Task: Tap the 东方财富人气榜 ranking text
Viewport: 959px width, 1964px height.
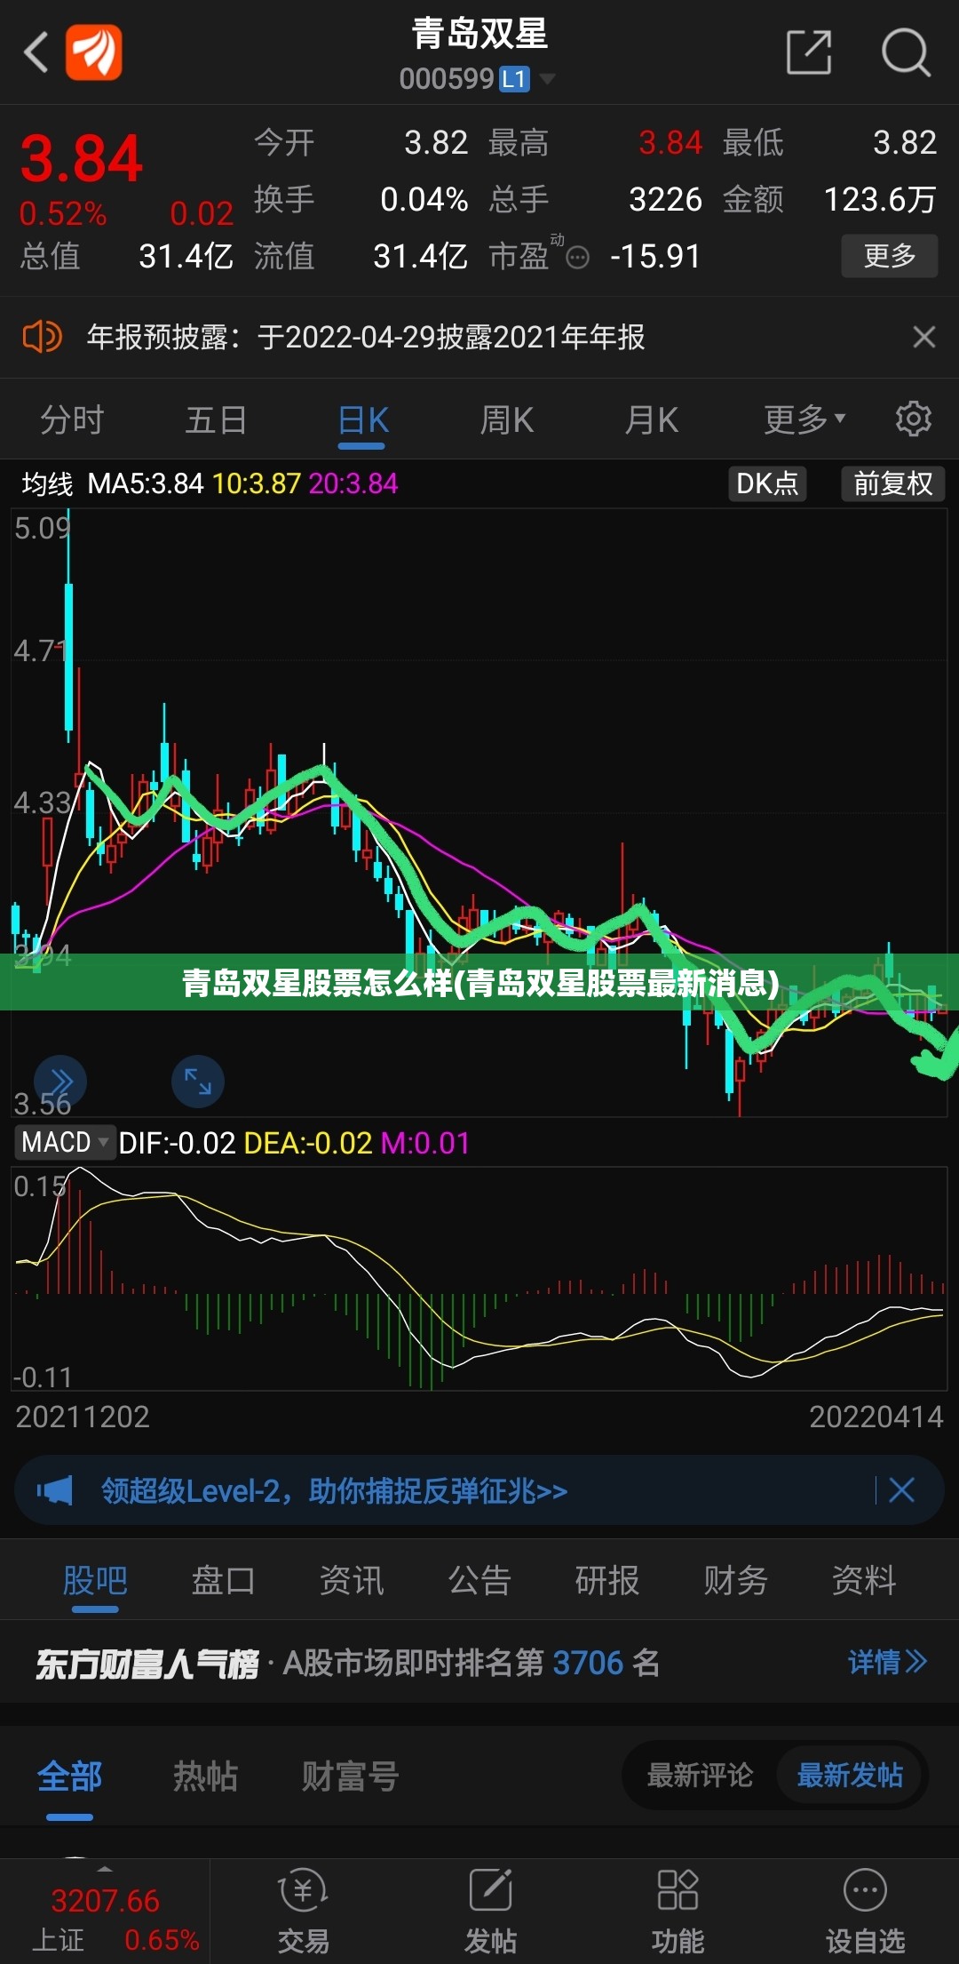Action: point(147,1663)
